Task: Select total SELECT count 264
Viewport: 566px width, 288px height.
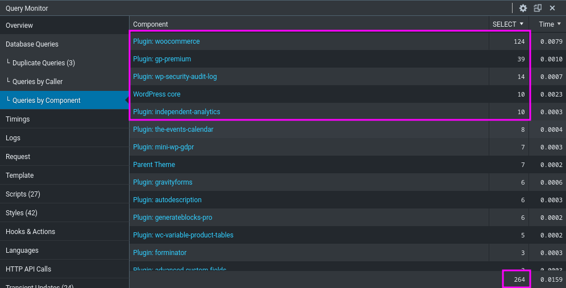Action: tap(519, 279)
